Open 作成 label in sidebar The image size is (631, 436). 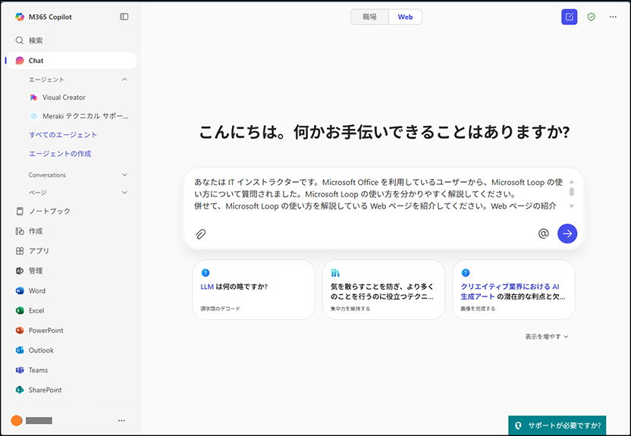(36, 231)
